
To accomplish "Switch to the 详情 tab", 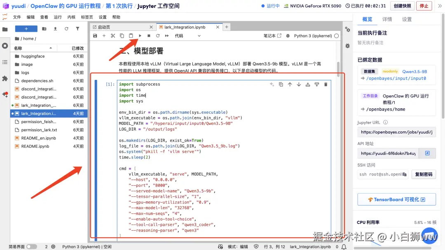I will tap(387, 19).
